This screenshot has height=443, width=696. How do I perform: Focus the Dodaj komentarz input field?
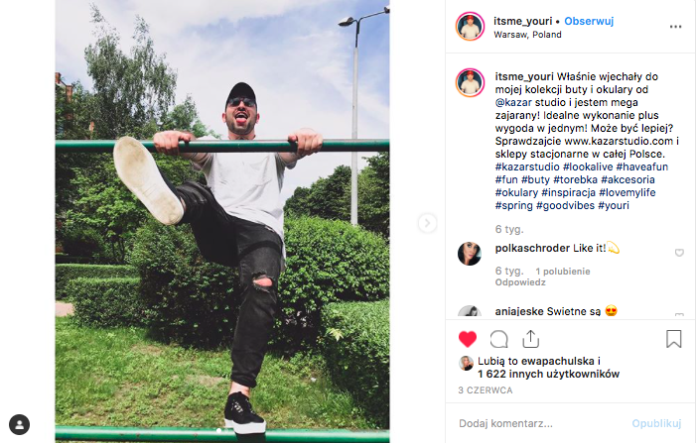click(x=539, y=423)
